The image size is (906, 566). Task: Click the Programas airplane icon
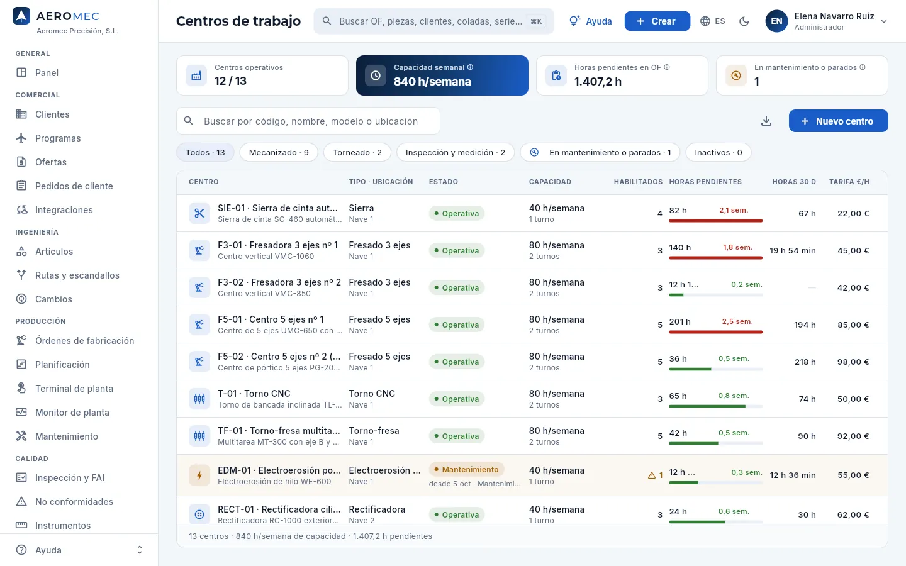(x=21, y=138)
